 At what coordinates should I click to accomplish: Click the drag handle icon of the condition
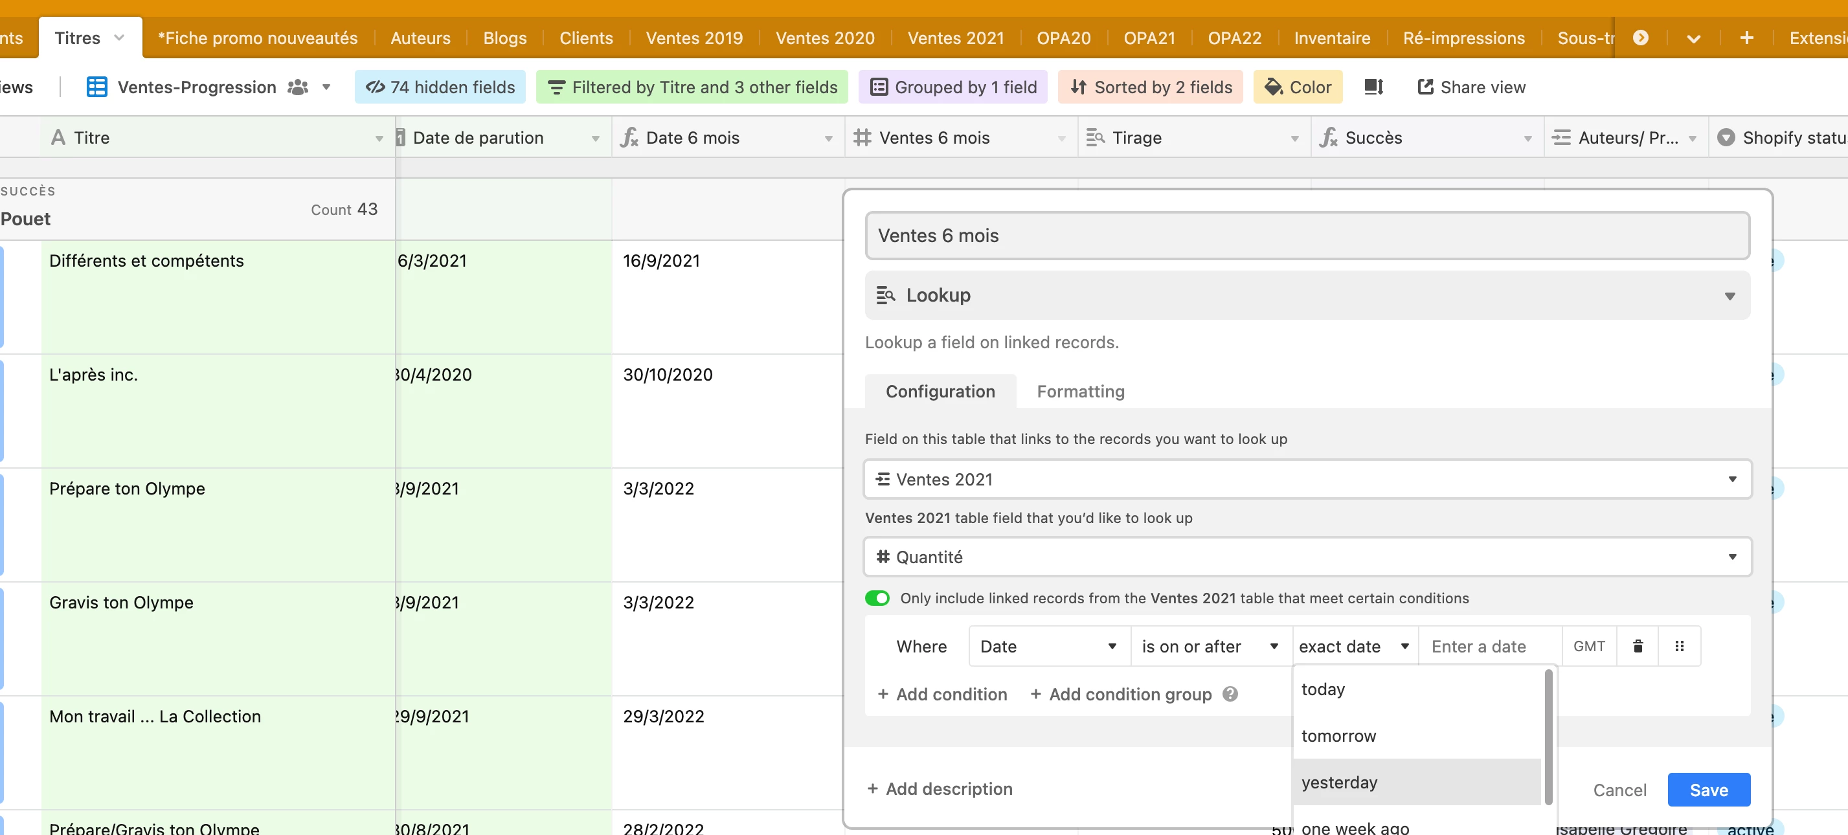[x=1680, y=647]
